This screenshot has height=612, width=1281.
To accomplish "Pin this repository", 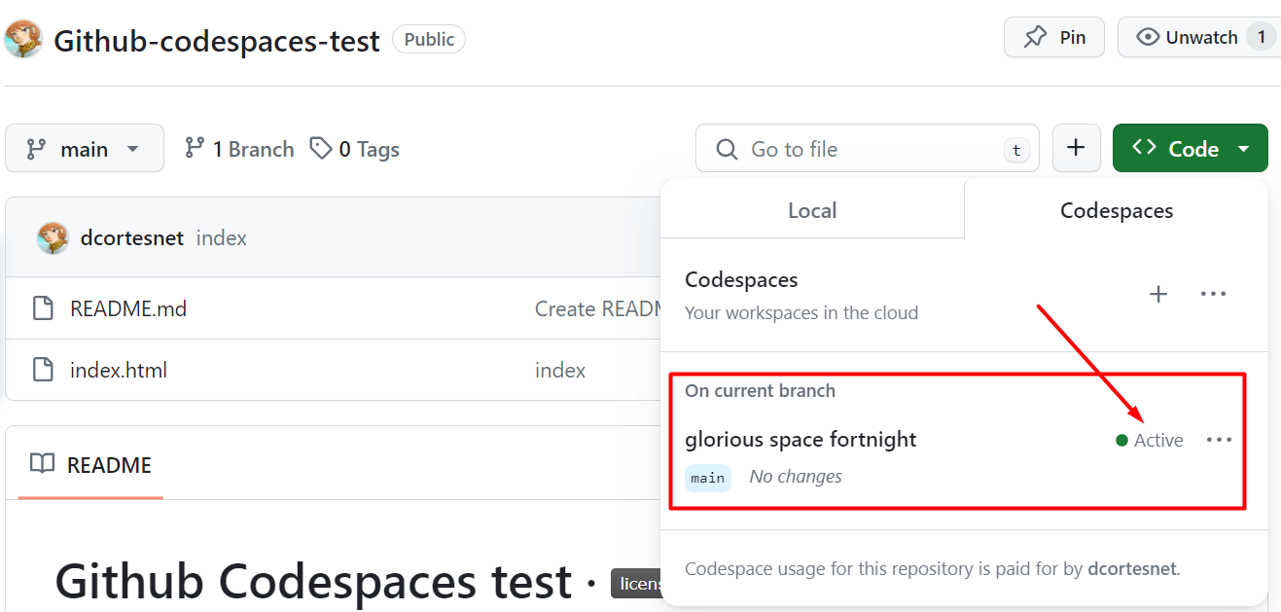I will [1054, 37].
